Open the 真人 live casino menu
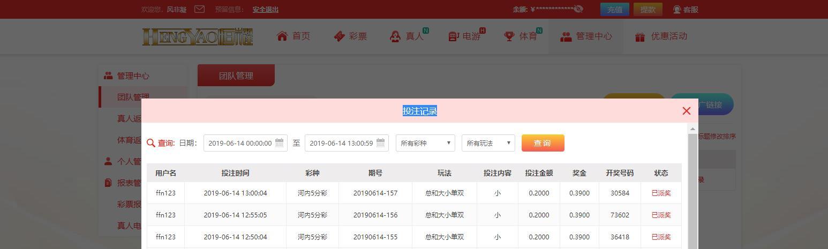The image size is (828, 249). 407,36
